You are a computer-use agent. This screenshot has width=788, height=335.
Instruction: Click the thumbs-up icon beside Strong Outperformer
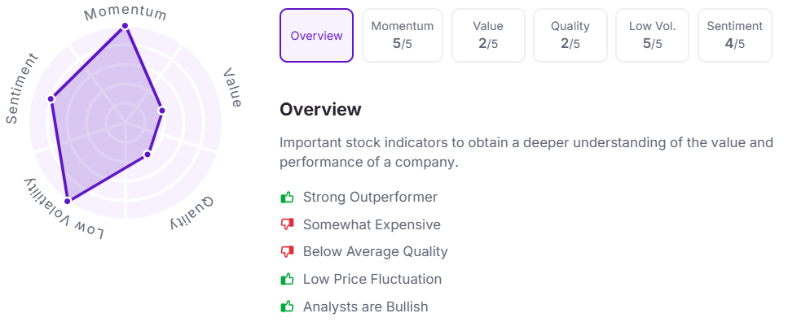point(287,197)
